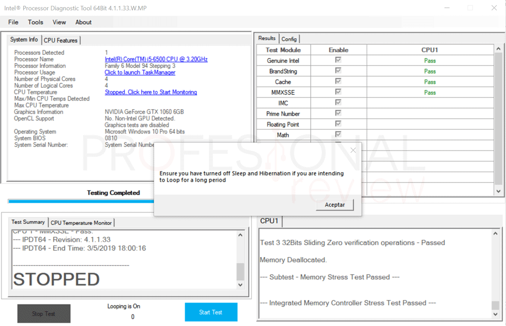Click the test progress bar

pyautogui.click(x=81, y=201)
